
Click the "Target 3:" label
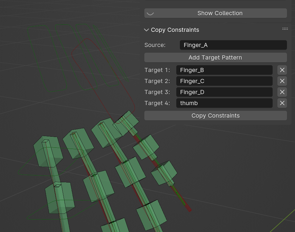pos(157,92)
